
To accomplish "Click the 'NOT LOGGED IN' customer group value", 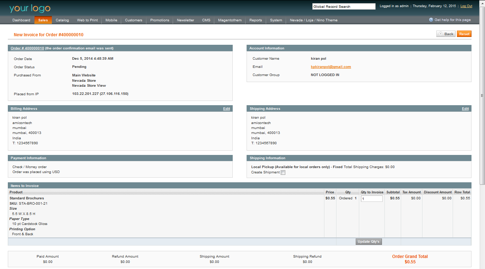I will pos(325,75).
